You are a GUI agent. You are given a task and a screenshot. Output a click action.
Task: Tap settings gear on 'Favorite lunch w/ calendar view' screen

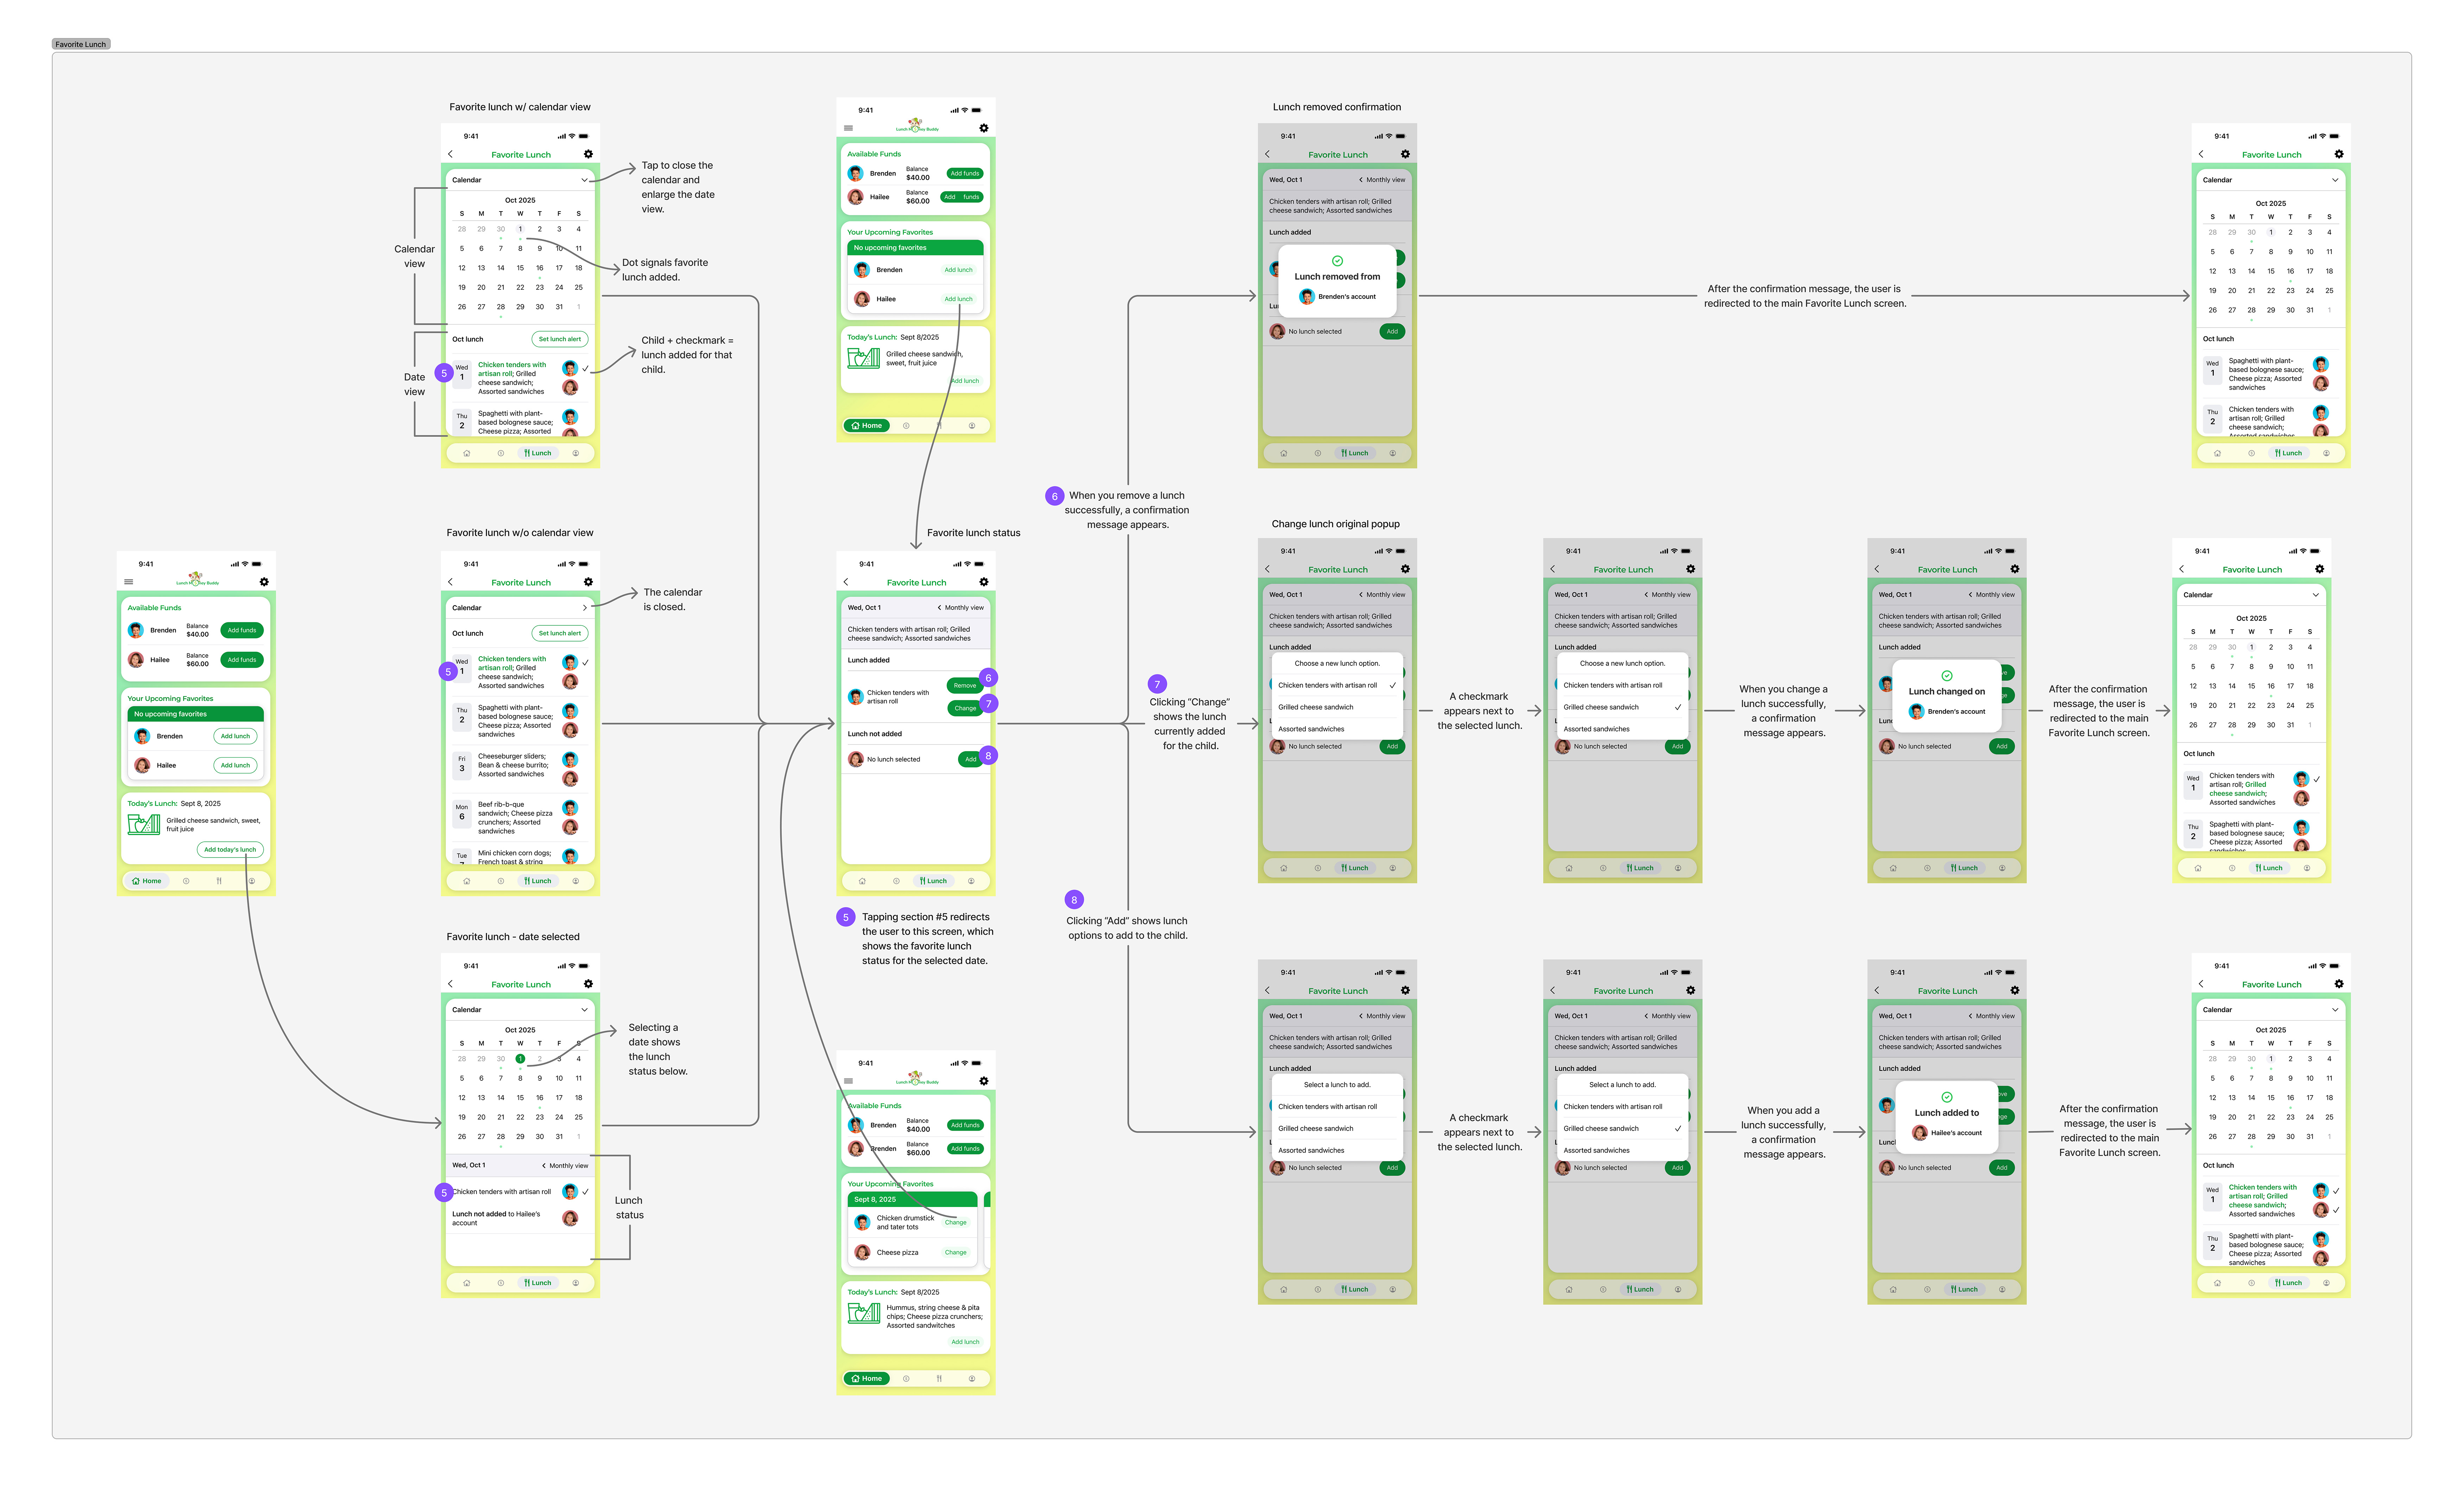pyautogui.click(x=588, y=154)
